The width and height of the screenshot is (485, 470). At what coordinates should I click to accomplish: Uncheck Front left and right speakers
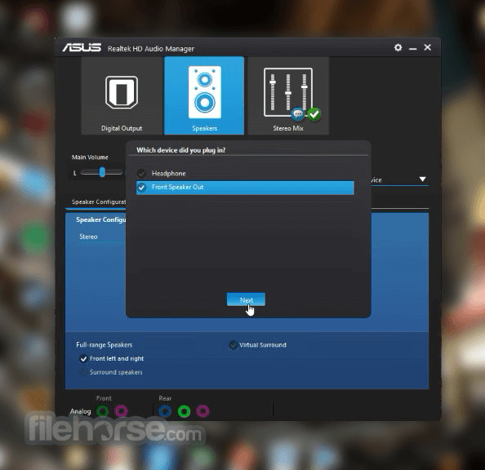[x=83, y=359]
